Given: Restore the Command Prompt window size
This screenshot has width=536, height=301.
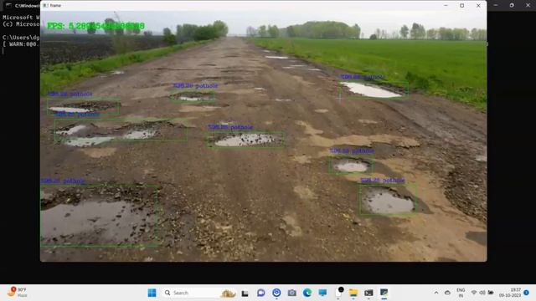Looking at the screenshot, I should [512, 6].
